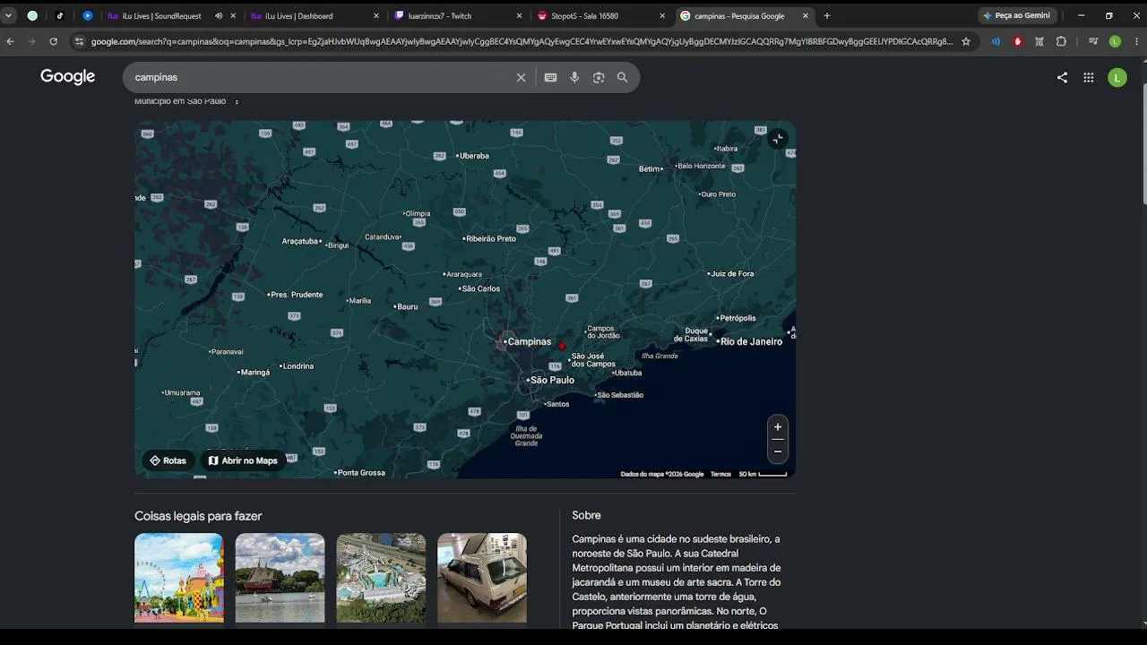
Task: Start a voice search with microphone
Action: pos(574,77)
